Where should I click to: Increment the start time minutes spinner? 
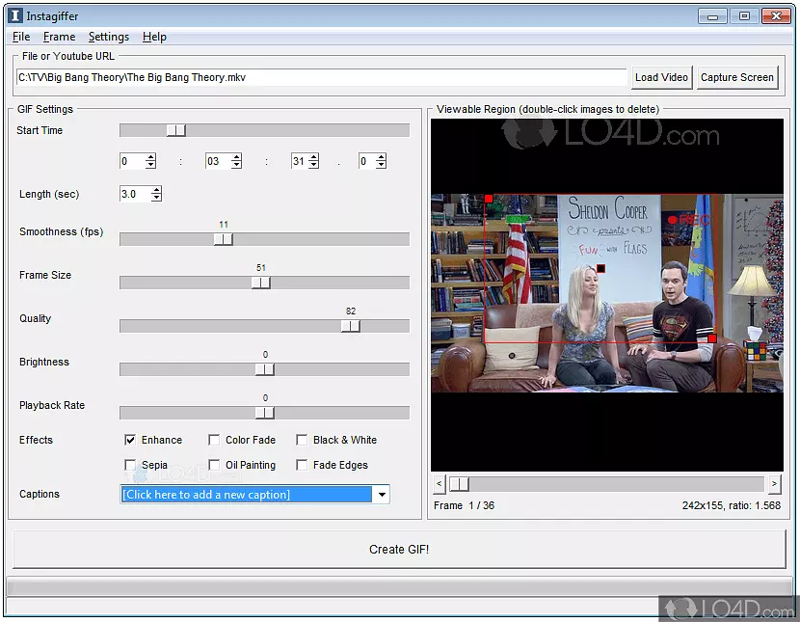coord(237,158)
